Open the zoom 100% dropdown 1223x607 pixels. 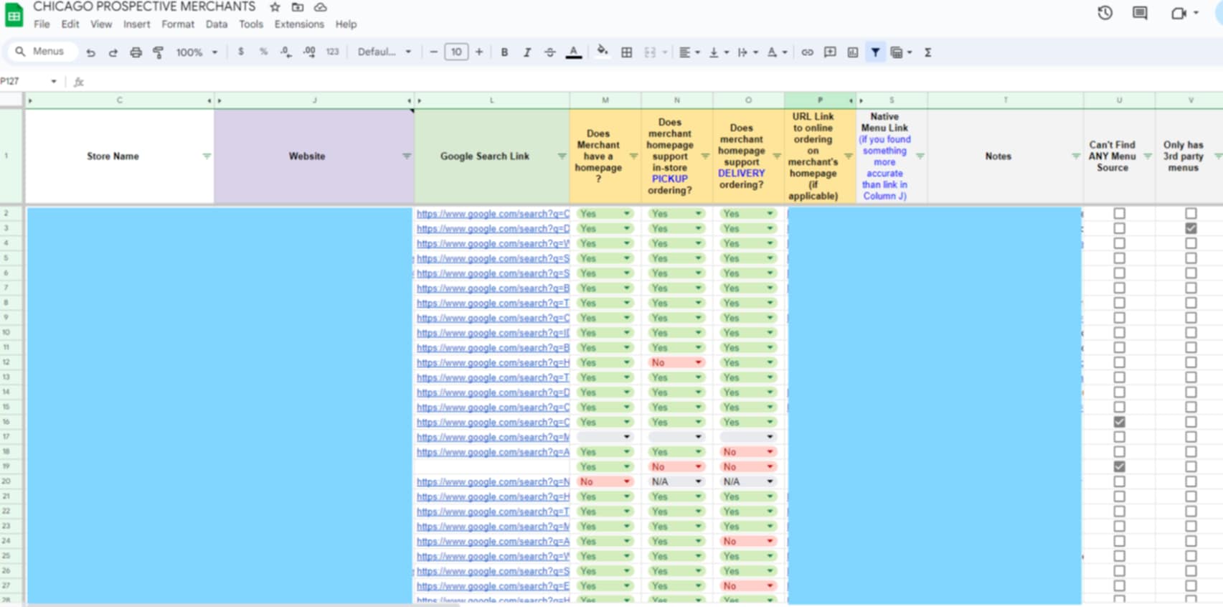197,52
